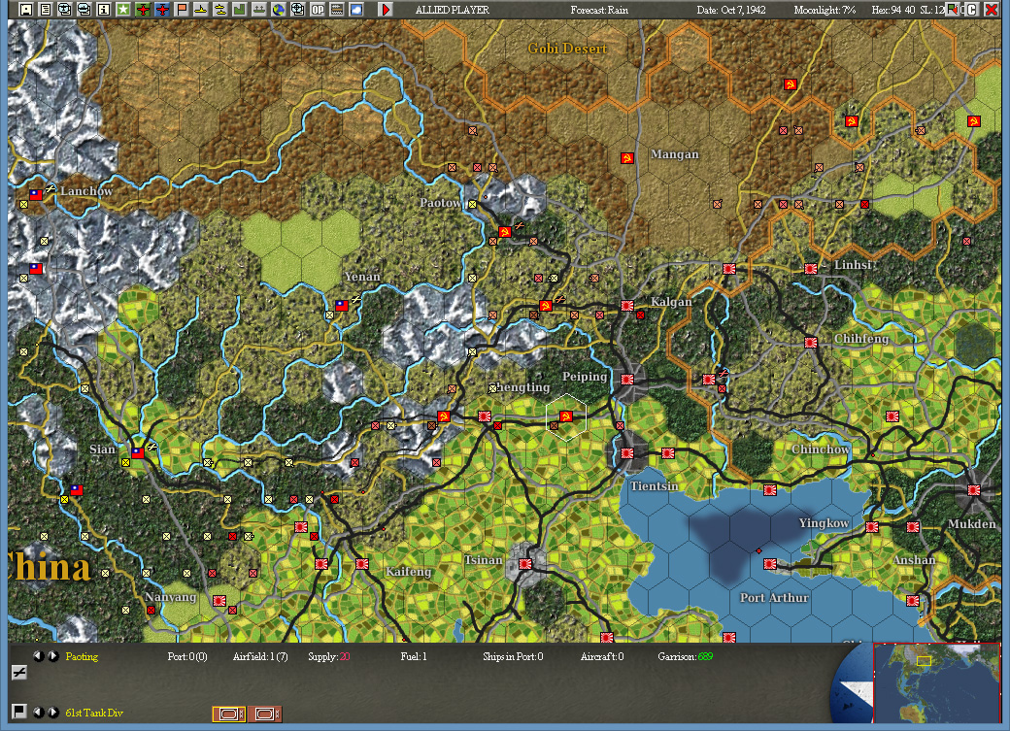This screenshot has height=731, width=1010.
Task: Select previous unit before 61st Tank Div
Action: [x=39, y=713]
